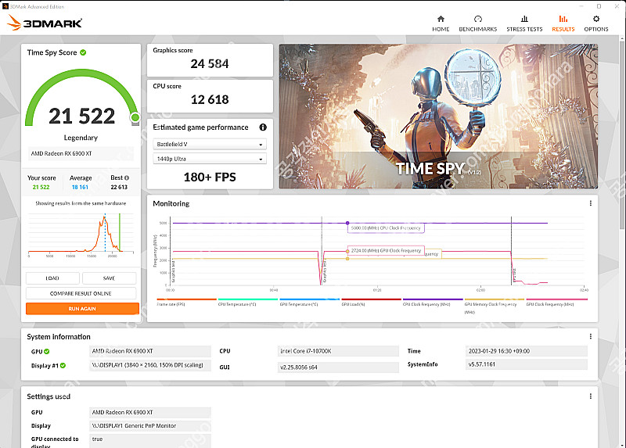The image size is (626, 448).
Task: Click the Best score 22 613
Action: [x=119, y=187]
